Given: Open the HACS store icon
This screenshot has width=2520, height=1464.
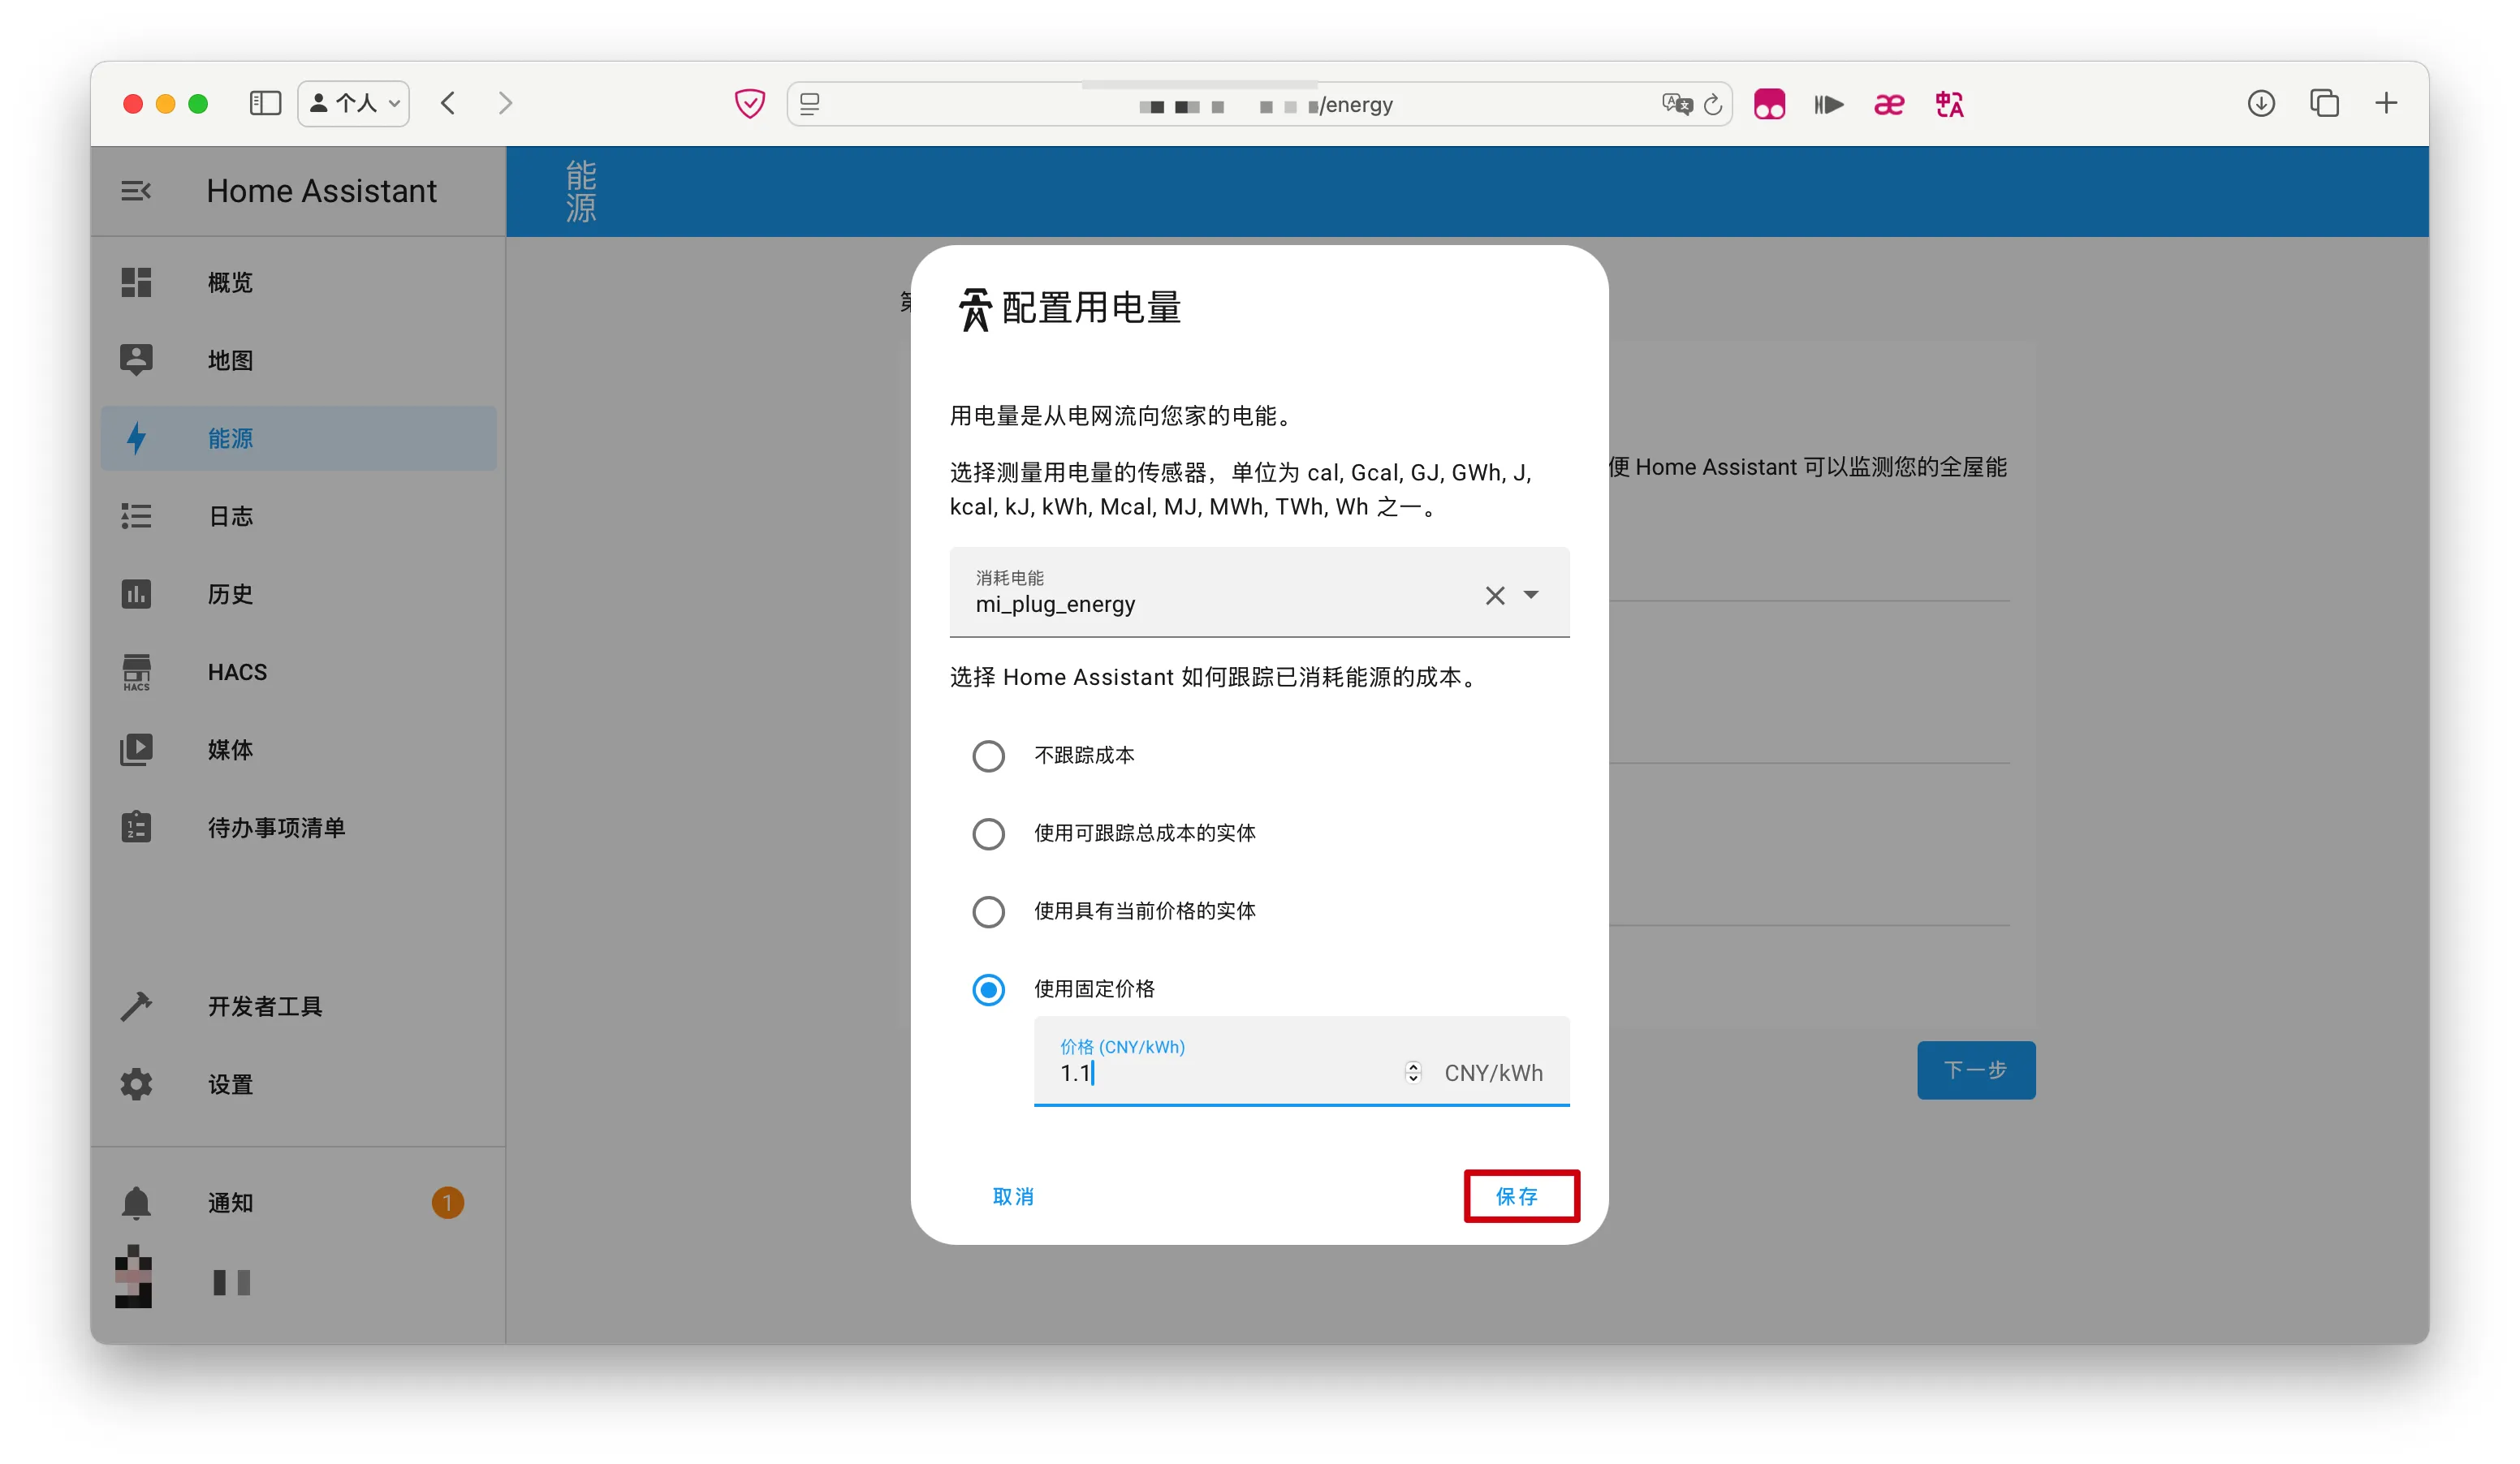Looking at the screenshot, I should 136,672.
